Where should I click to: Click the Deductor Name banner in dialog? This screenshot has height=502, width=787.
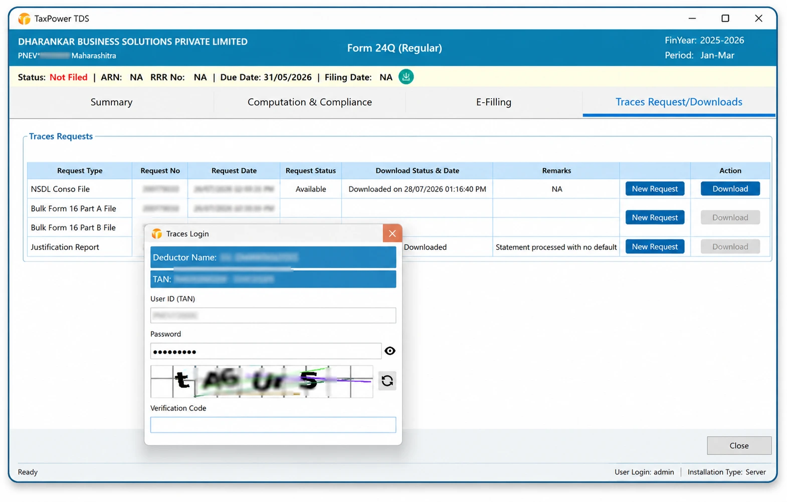[273, 257]
